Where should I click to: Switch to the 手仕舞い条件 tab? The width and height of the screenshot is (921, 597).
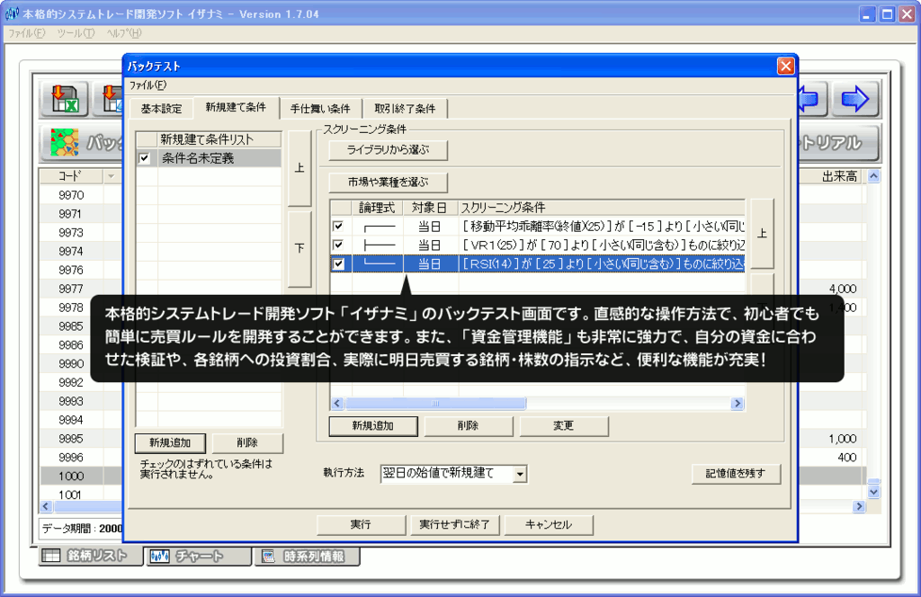coord(320,109)
